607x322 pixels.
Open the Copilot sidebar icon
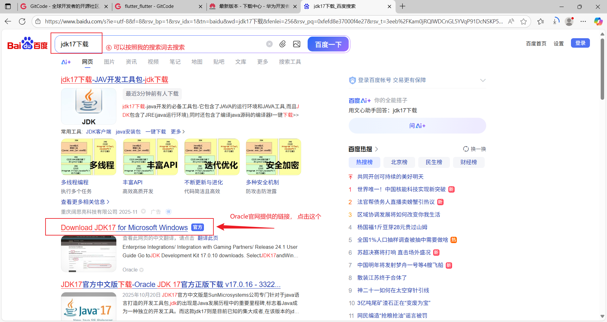pyautogui.click(x=598, y=21)
